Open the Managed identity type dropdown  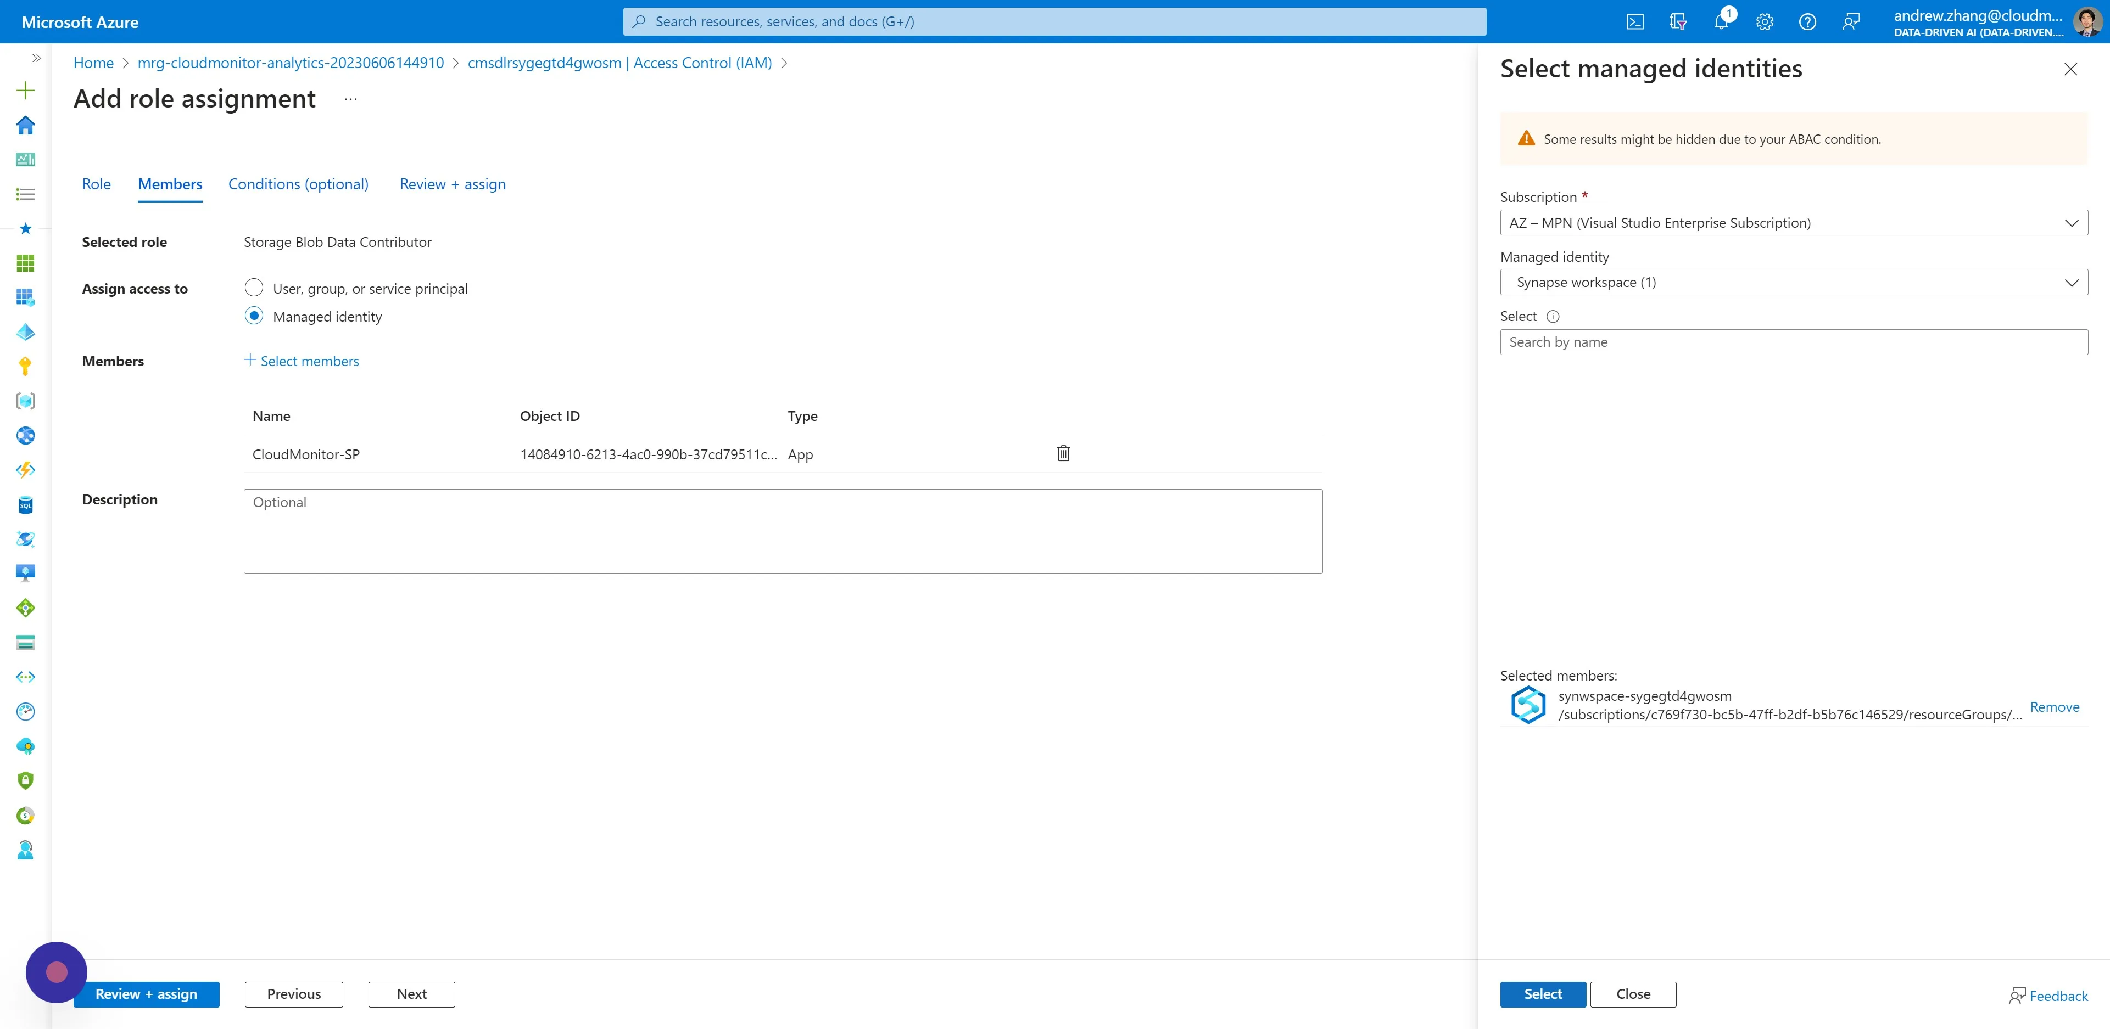pyautogui.click(x=1793, y=283)
